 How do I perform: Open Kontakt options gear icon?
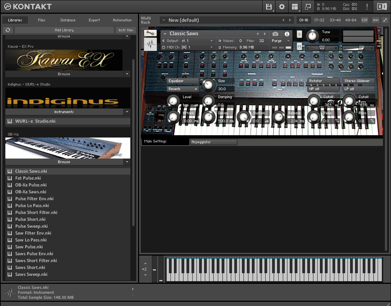(x=282, y=7)
